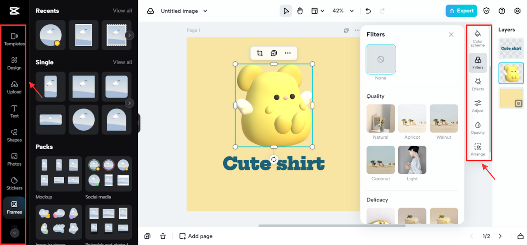Click View all next to Recents
This screenshot has height=245, width=527.
click(x=122, y=11)
